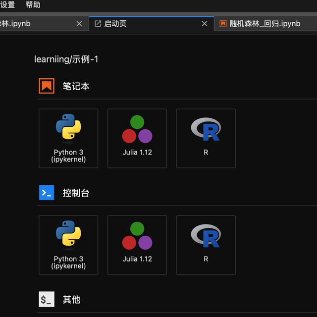Open Julia 1.12 console

[x=137, y=245]
